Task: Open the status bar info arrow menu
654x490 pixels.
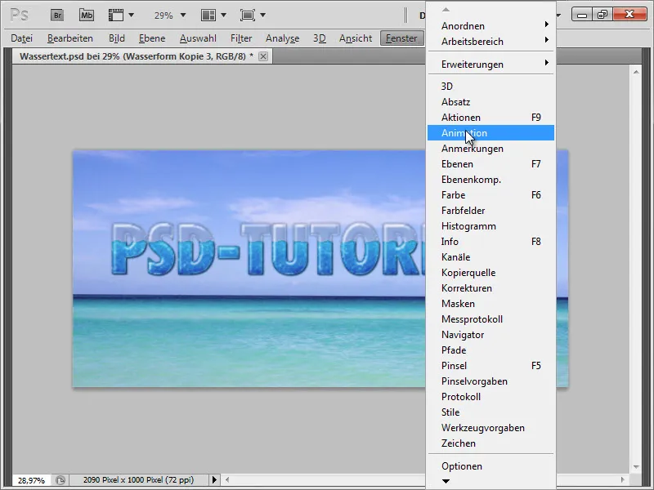Action: coord(214,480)
